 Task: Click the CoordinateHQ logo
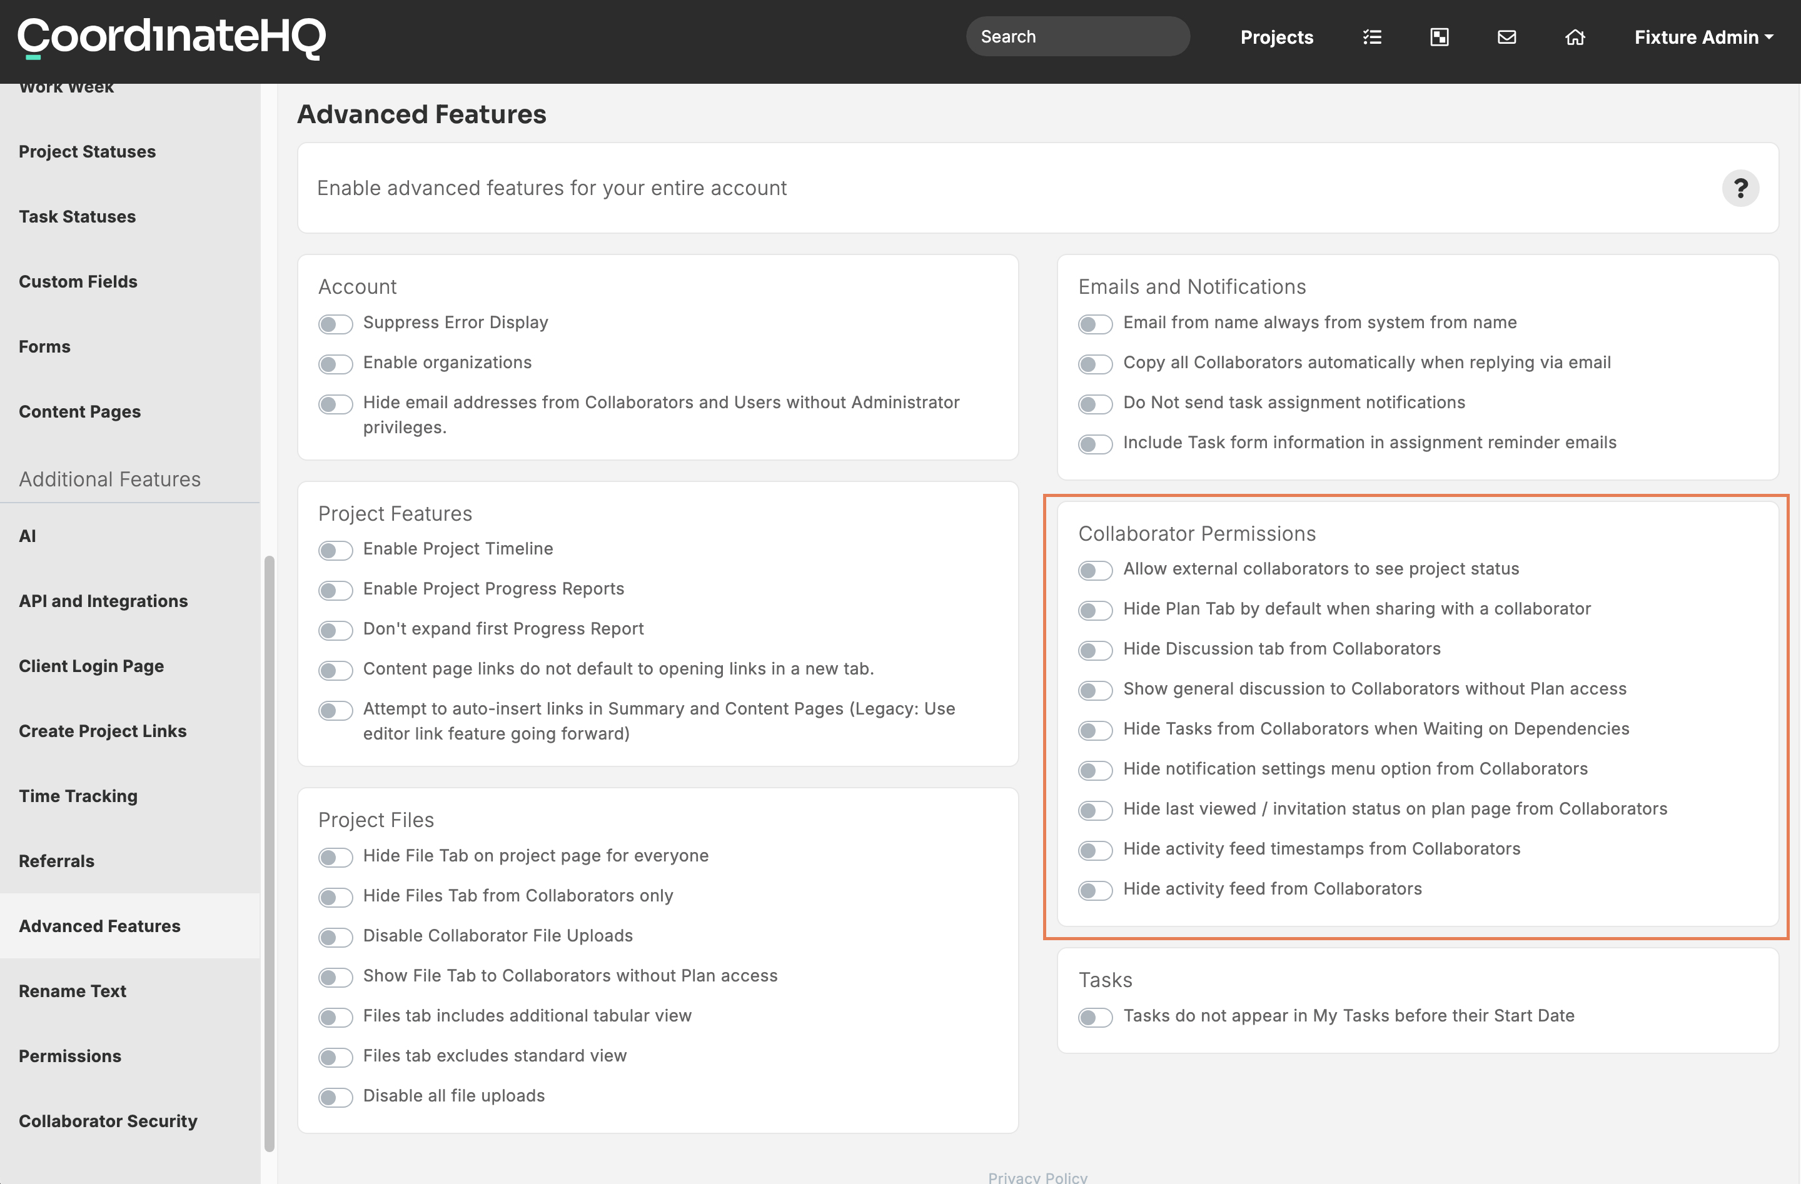pyautogui.click(x=172, y=37)
